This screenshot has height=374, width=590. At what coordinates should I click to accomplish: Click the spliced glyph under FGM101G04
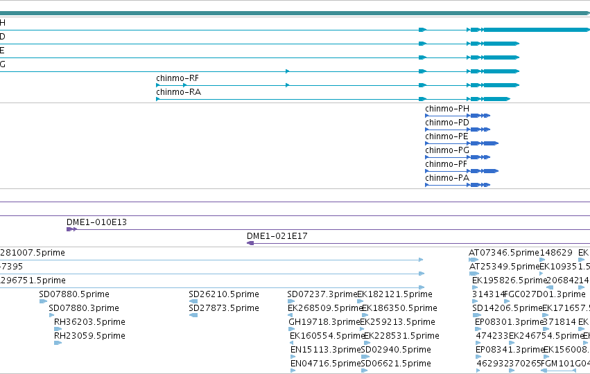click(558, 371)
